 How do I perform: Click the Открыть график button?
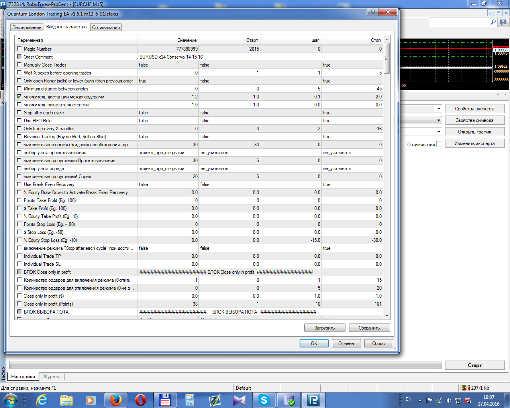475,132
